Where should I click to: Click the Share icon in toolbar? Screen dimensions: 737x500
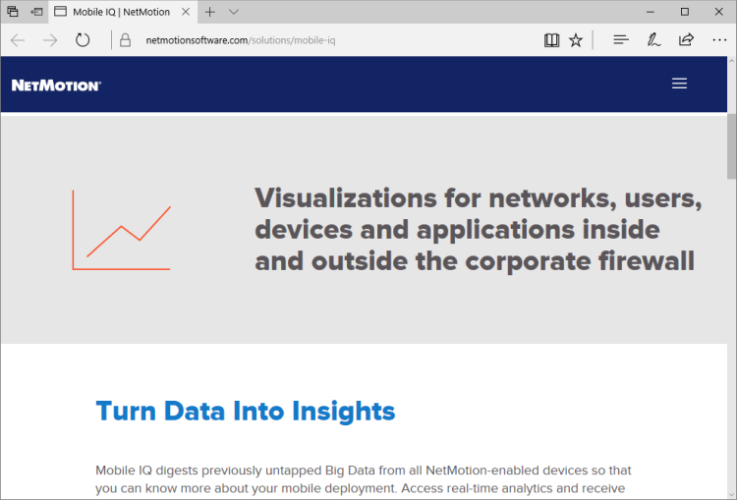coord(686,40)
